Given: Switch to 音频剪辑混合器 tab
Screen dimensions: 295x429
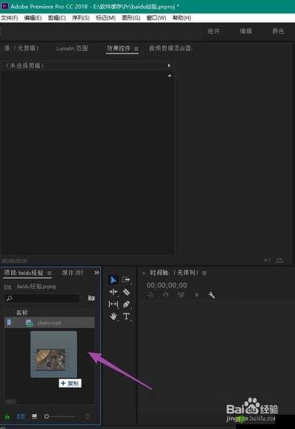Looking at the screenshot, I should pyautogui.click(x=170, y=49).
